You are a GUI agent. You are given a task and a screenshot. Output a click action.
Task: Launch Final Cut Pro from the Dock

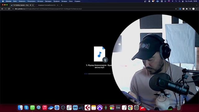(112, 108)
